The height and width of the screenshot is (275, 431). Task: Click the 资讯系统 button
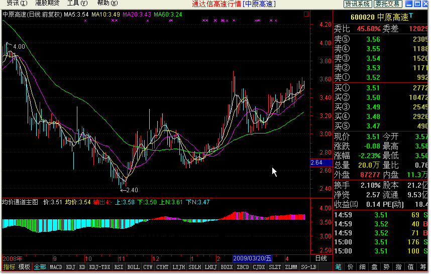click(358, 4)
